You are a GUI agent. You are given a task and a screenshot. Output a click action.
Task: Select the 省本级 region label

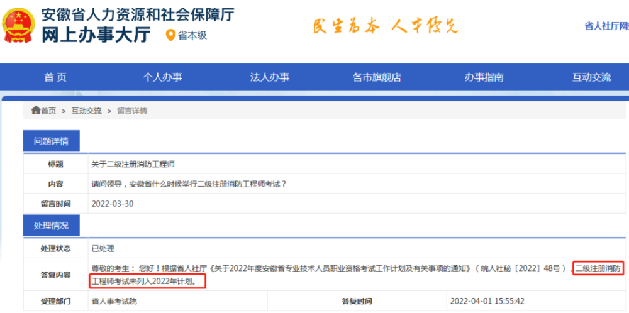pos(192,36)
